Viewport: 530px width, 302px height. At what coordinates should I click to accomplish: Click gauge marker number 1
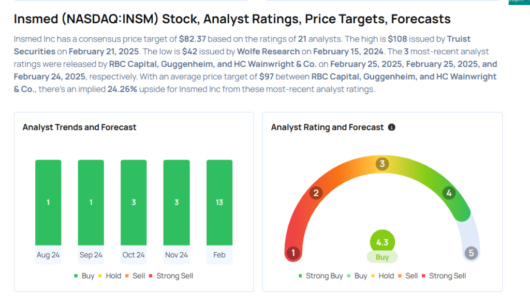(293, 253)
